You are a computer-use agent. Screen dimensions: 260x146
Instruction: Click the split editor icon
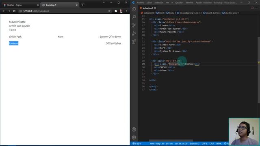[252, 8]
